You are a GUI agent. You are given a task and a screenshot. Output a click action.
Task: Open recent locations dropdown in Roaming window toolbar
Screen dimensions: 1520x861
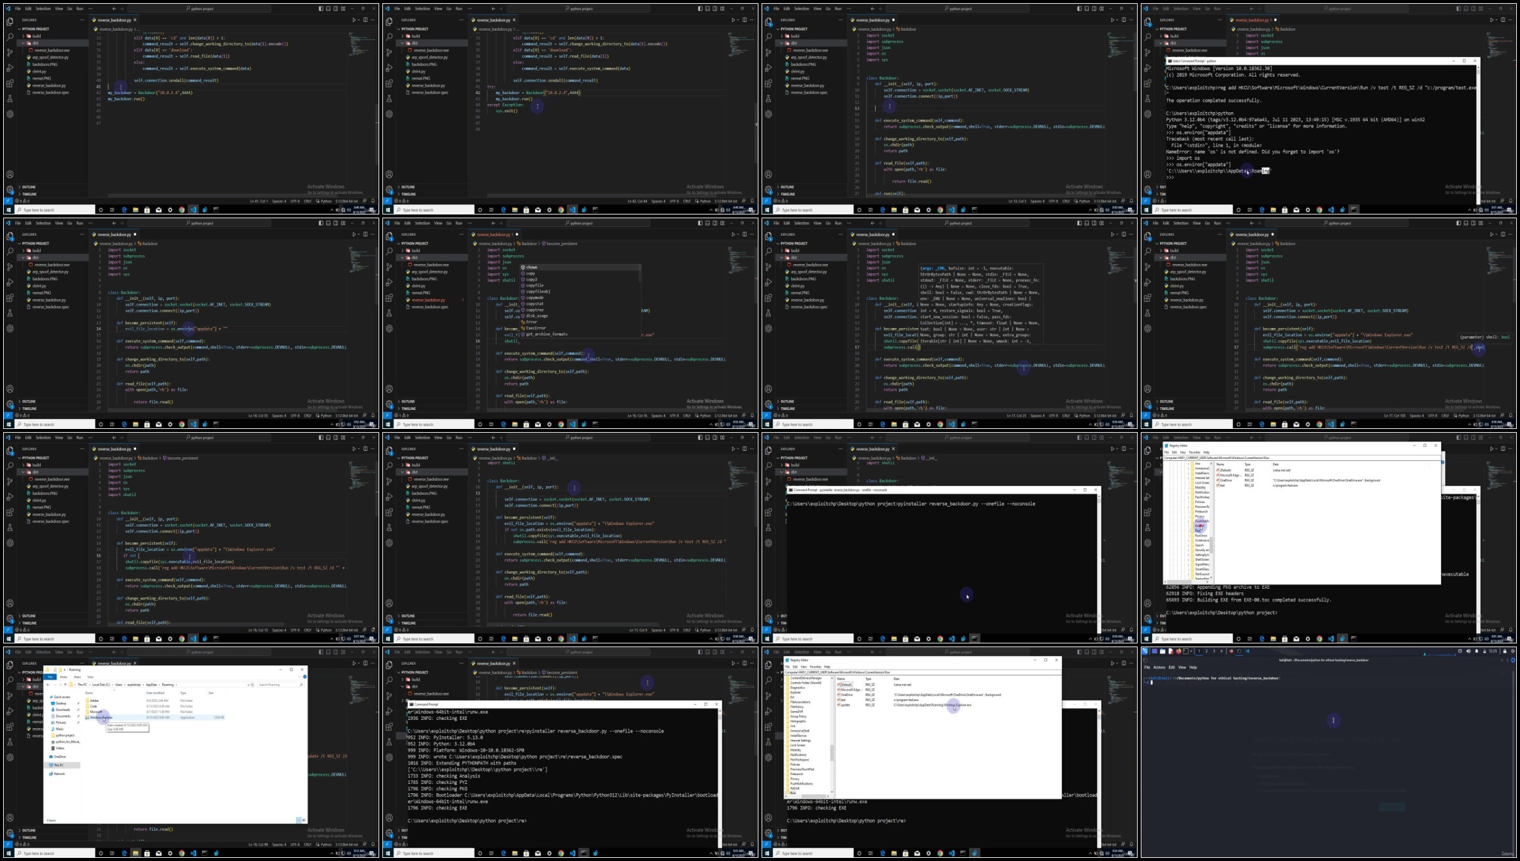60,684
